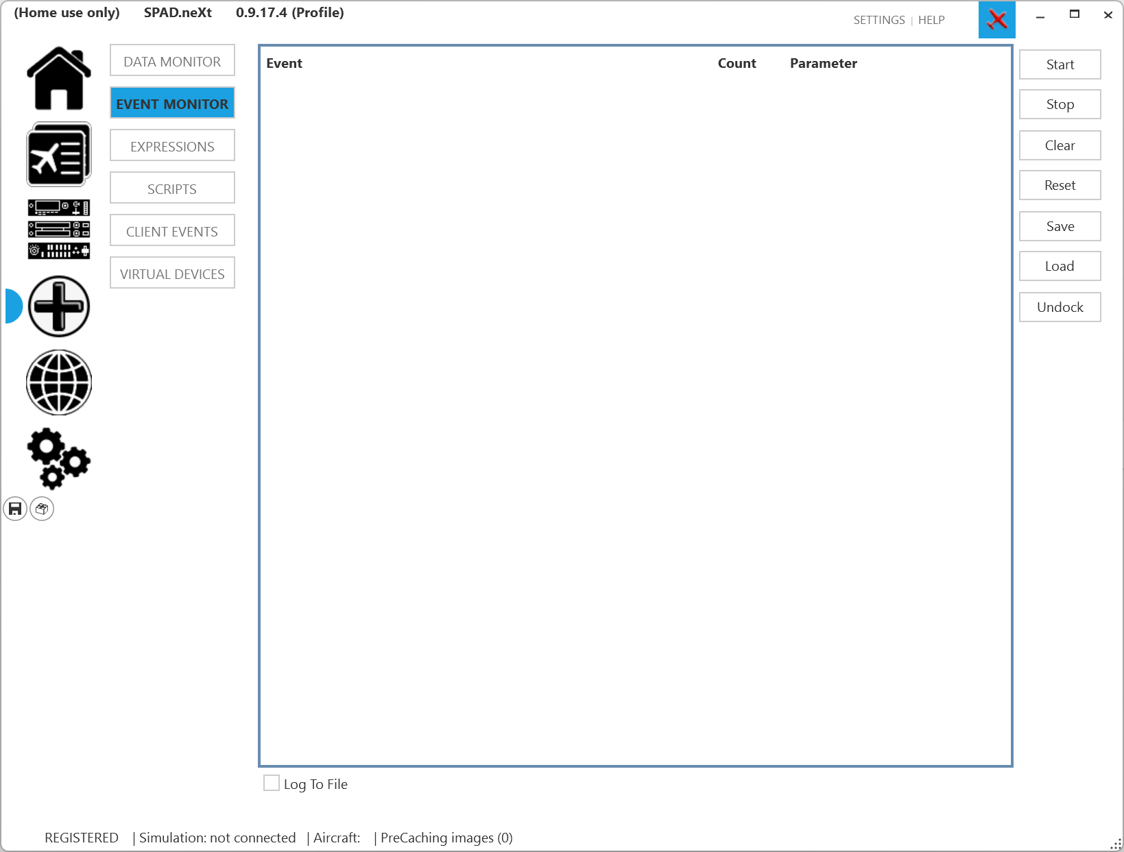Image resolution: width=1124 pixels, height=852 pixels.
Task: Maximize the SPAD.neXt window
Action: coord(1075,15)
